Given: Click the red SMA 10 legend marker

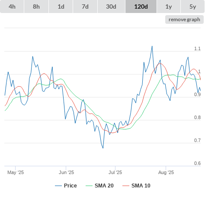Looking at the screenshot, I should (x=126, y=186).
